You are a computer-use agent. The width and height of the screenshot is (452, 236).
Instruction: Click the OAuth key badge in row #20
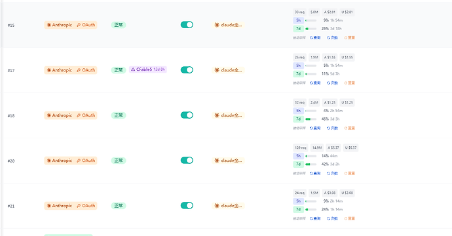tap(86, 161)
